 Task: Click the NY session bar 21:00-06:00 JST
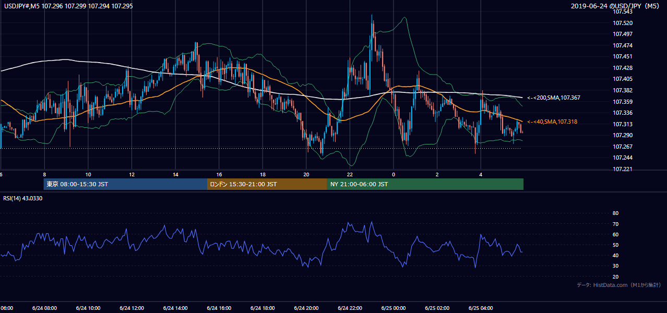click(425, 184)
